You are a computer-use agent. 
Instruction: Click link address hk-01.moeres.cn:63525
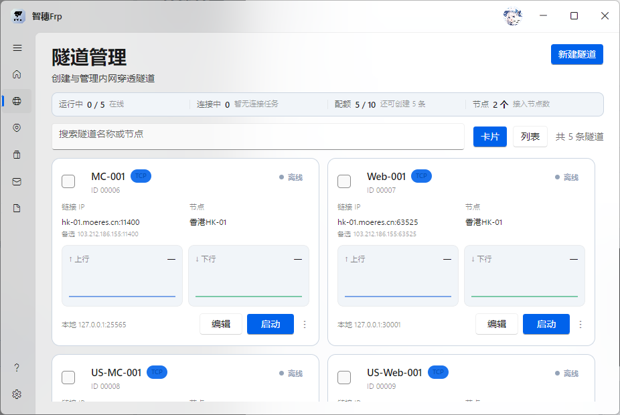[x=378, y=222]
